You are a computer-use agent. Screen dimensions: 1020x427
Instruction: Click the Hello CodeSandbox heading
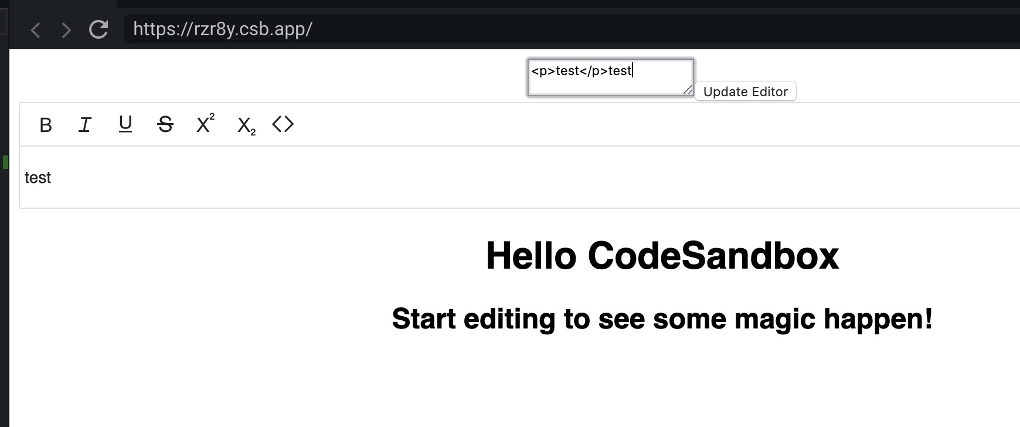coord(662,255)
